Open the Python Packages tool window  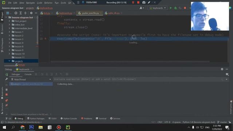point(36,119)
